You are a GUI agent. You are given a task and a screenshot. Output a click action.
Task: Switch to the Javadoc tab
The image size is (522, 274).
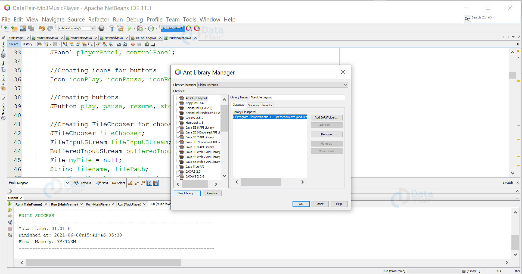(267, 105)
